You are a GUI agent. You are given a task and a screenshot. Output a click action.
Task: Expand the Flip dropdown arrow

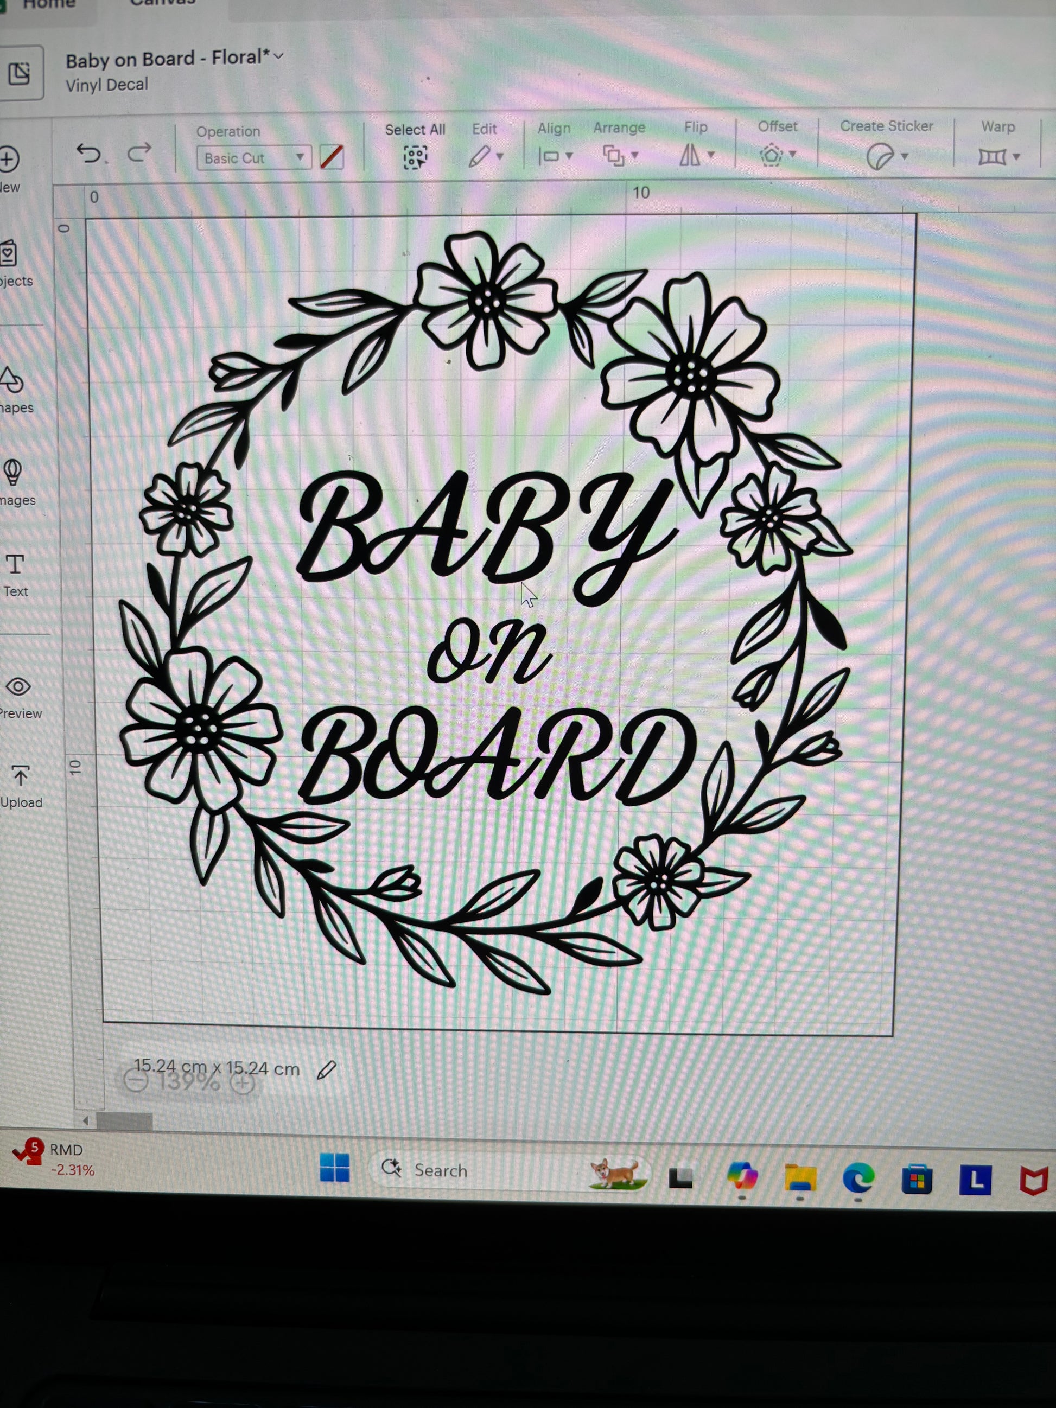point(711,155)
